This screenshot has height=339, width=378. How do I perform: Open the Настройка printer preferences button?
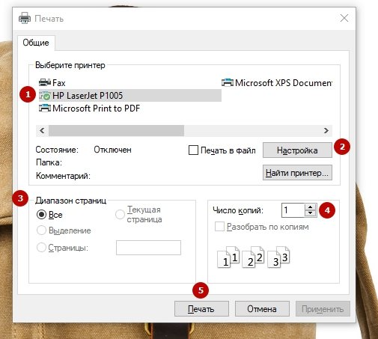tap(297, 150)
